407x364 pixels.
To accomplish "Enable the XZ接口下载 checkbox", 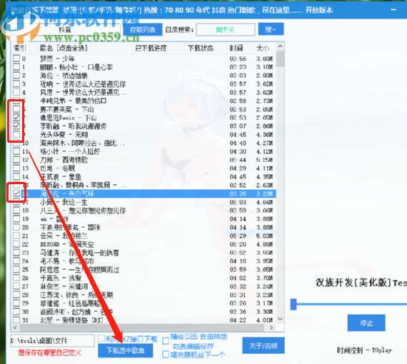I will (101, 338).
